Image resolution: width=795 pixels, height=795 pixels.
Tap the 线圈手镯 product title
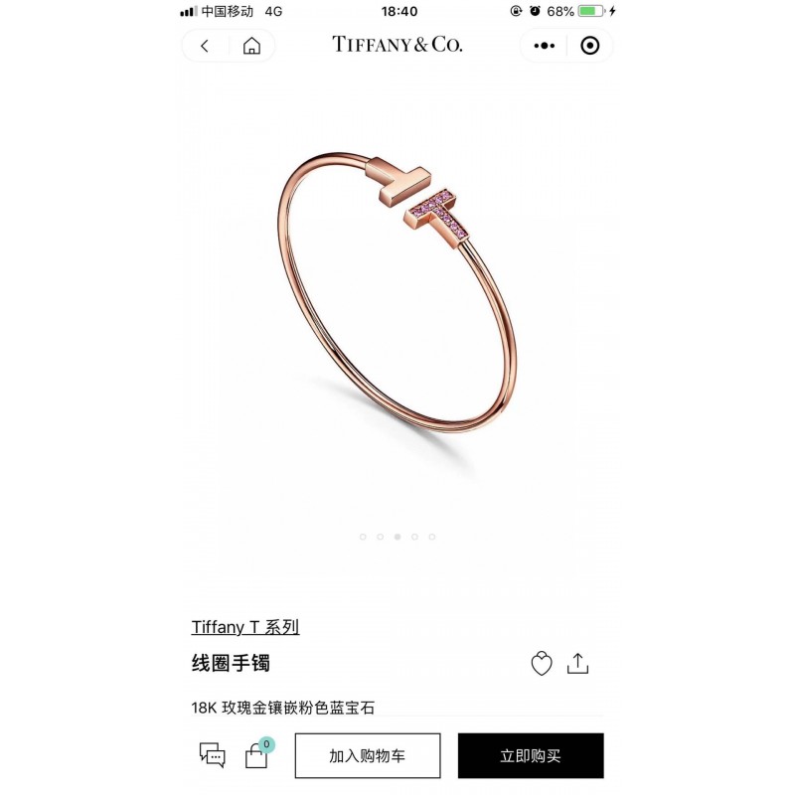coord(231,663)
